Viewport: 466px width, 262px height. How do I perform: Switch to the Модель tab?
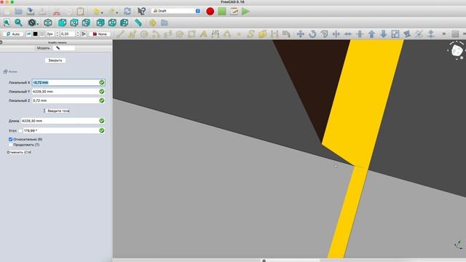44,48
